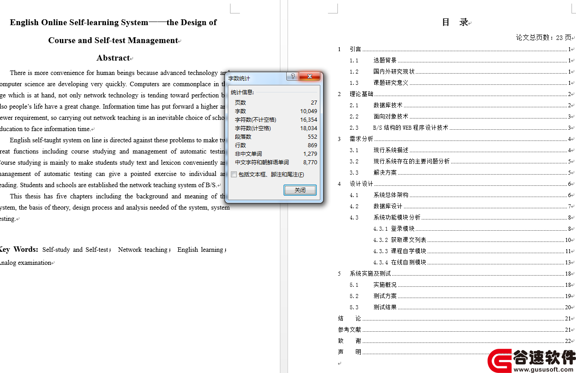Image resolution: width=576 pixels, height=373 pixels.
Task: Select the 段落数 552 statistics row
Action: [276, 137]
